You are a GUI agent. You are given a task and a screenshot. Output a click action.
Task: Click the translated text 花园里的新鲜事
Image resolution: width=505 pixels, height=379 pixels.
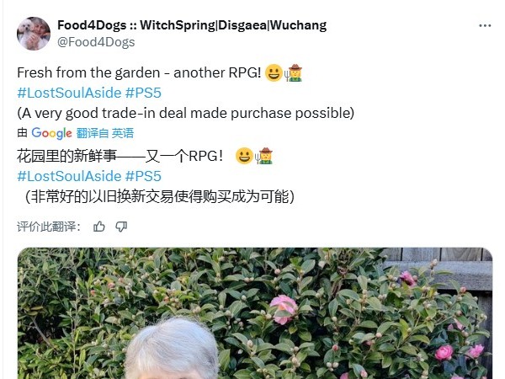(x=66, y=156)
